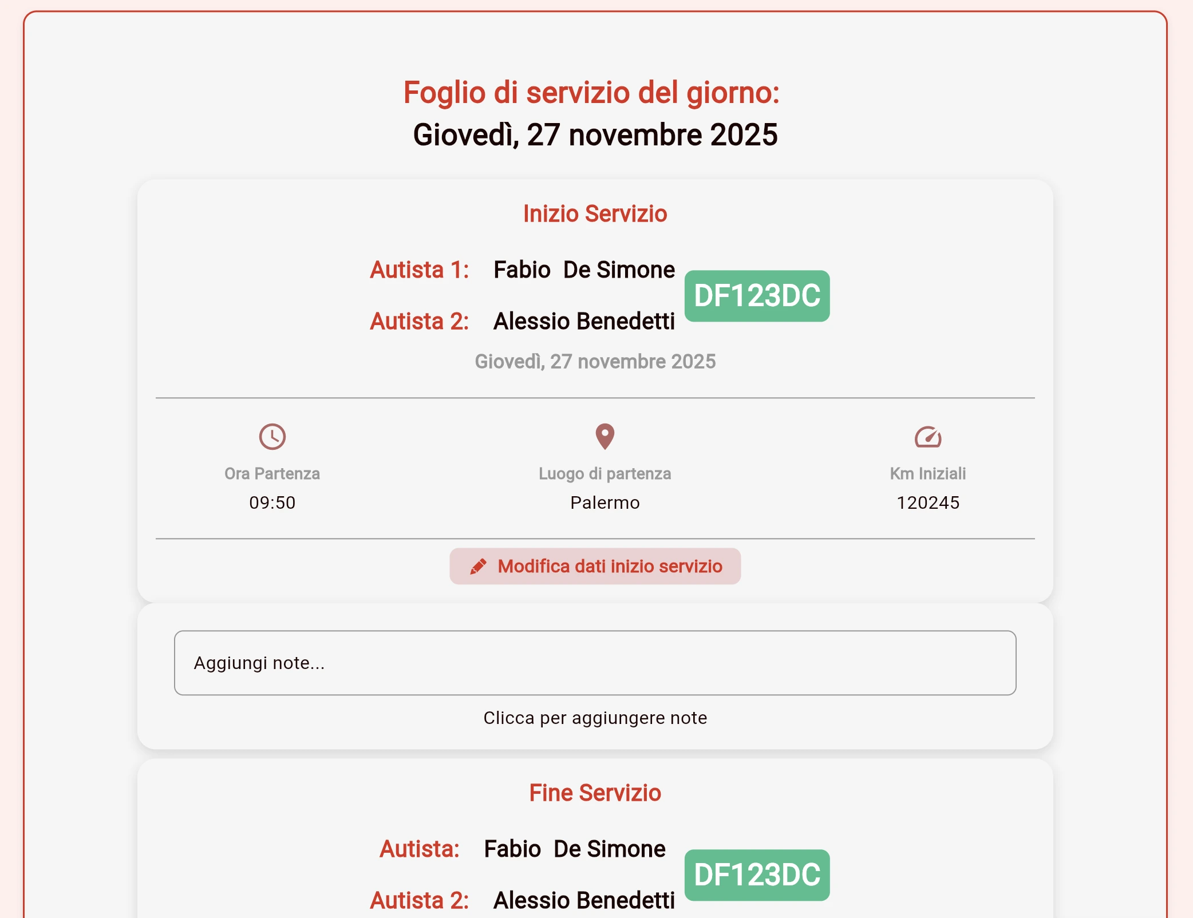Viewport: 1193px width, 918px height.
Task: Click the location pin icon for Luogo di partenza
Action: click(605, 437)
